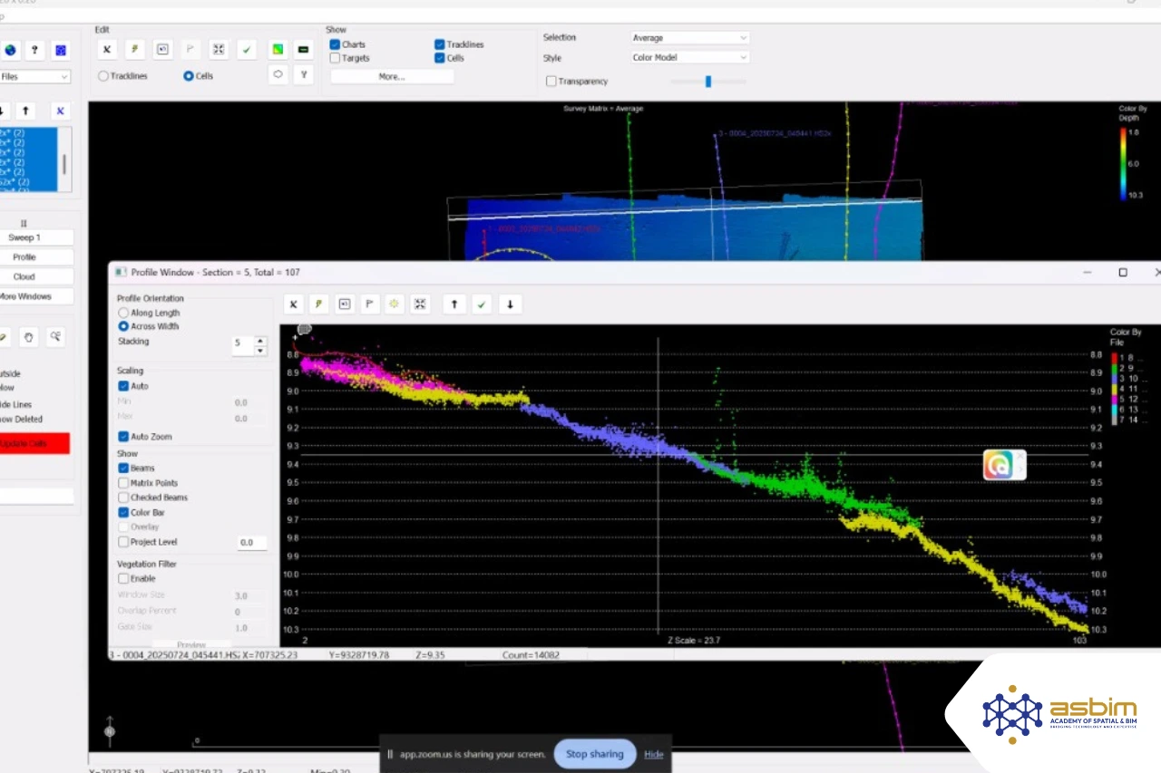
Task: Toggle the Matrix Points checkbox
Action: point(123,483)
